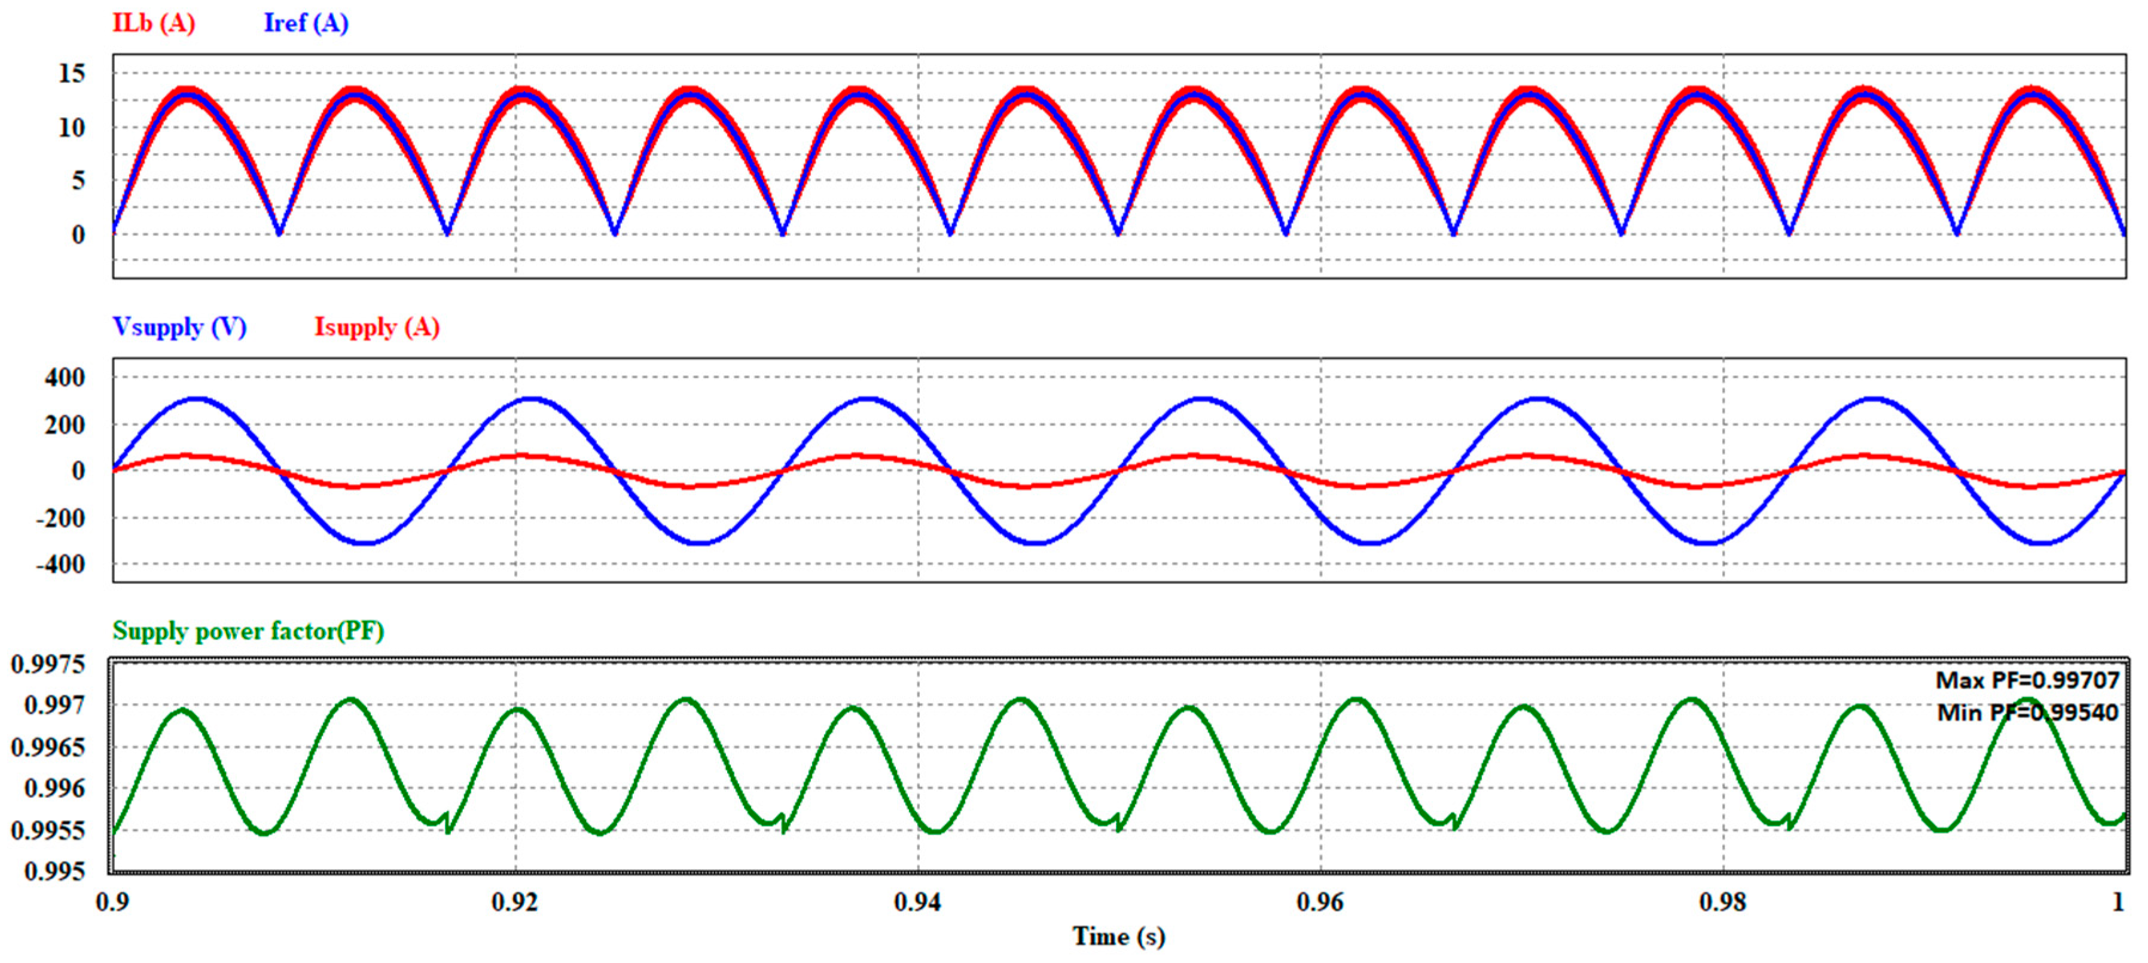The height and width of the screenshot is (963, 2148).
Task: Click the Supply power factor(PF) label
Action: coord(249,631)
